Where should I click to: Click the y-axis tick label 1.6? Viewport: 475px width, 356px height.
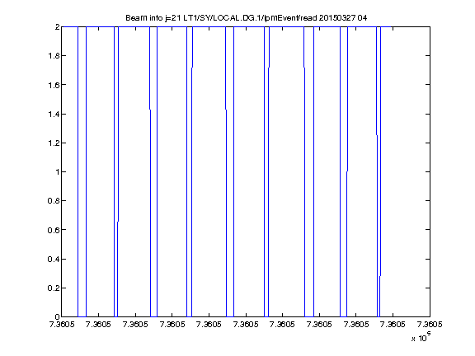54,85
